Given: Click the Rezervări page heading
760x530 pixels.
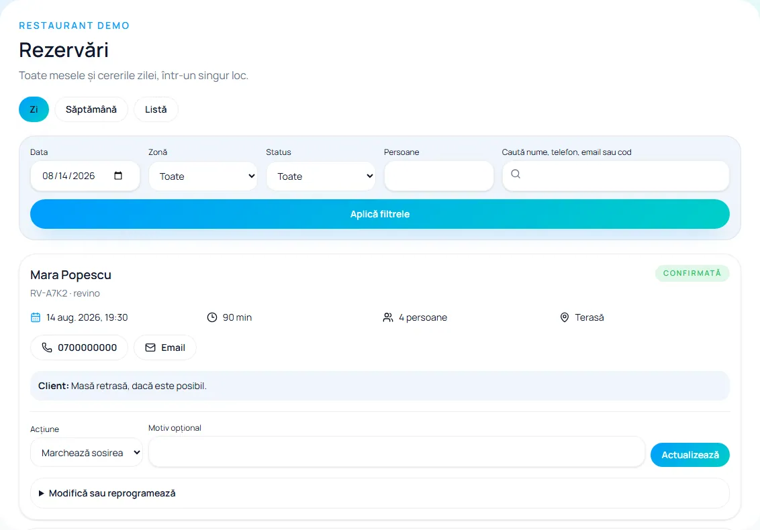Looking at the screenshot, I should pos(64,50).
